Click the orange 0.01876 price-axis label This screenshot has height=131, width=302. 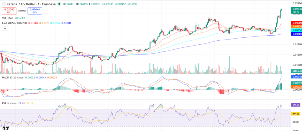pos(296,26)
